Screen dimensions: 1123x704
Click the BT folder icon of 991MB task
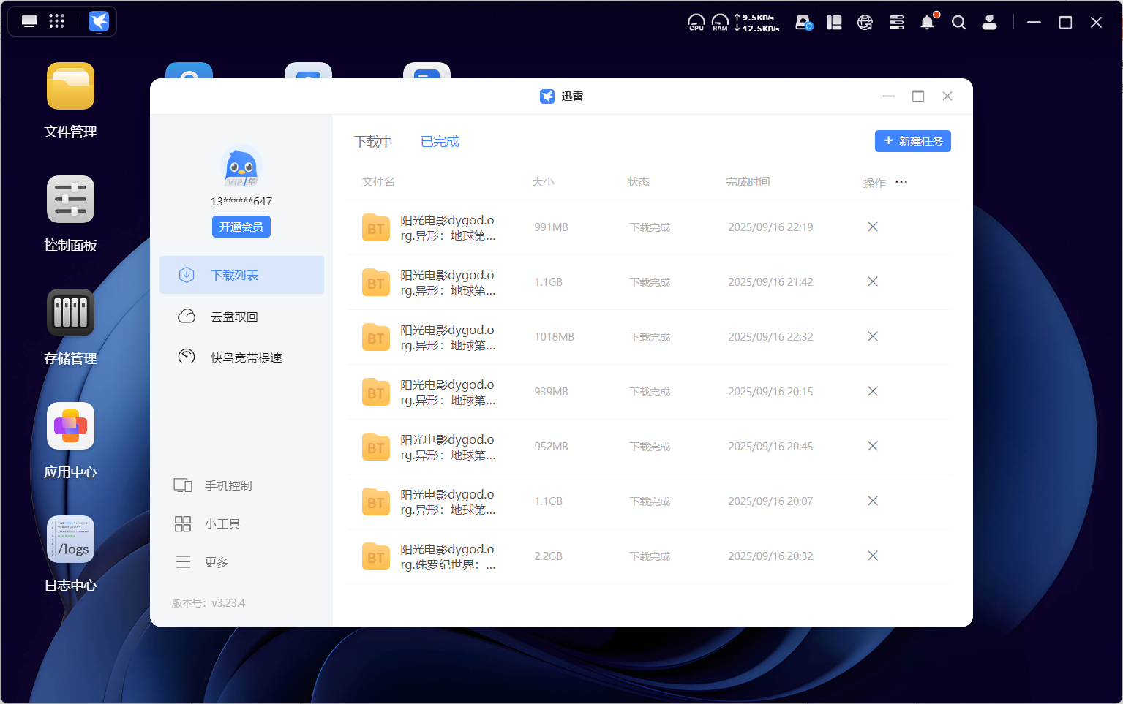coord(376,227)
